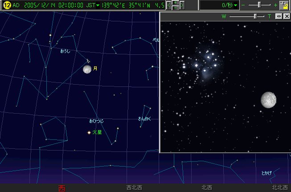The height and width of the screenshot is (192, 291).
Task: Click the date field 2005/12/14
Action: coord(39,5)
